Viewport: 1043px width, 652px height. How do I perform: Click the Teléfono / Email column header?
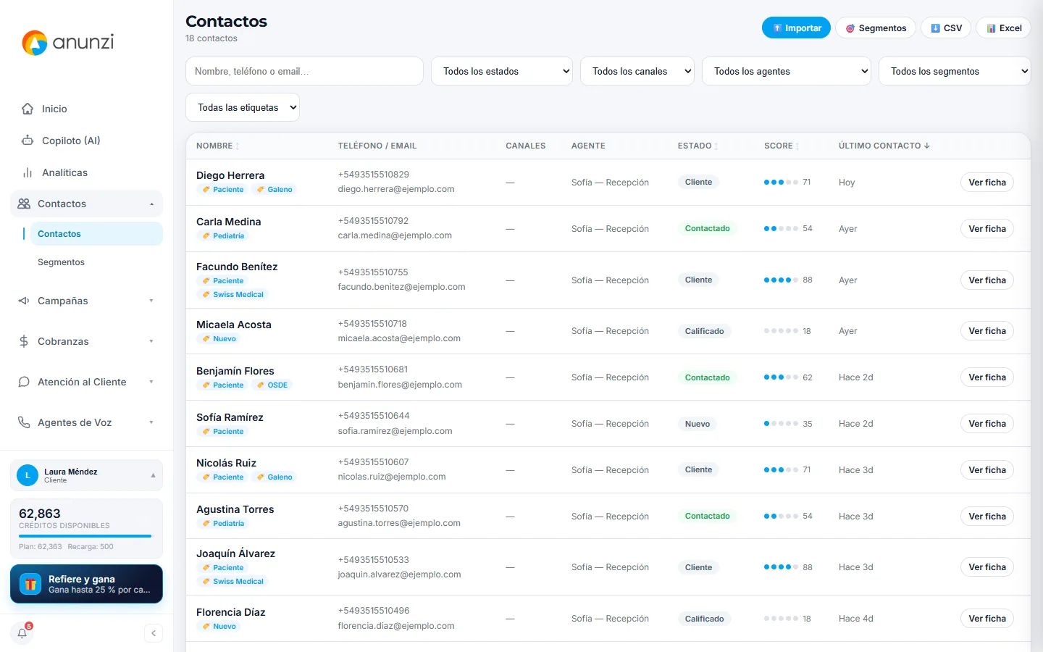click(x=377, y=146)
